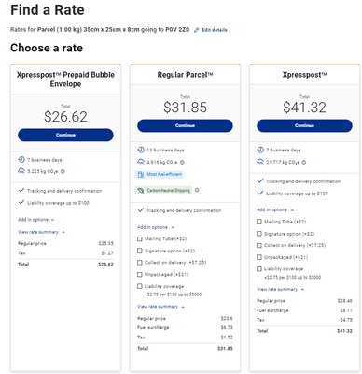Click info icon next to Carbon-Neutral Shipping
The width and height of the screenshot is (362, 374).
click(x=197, y=190)
